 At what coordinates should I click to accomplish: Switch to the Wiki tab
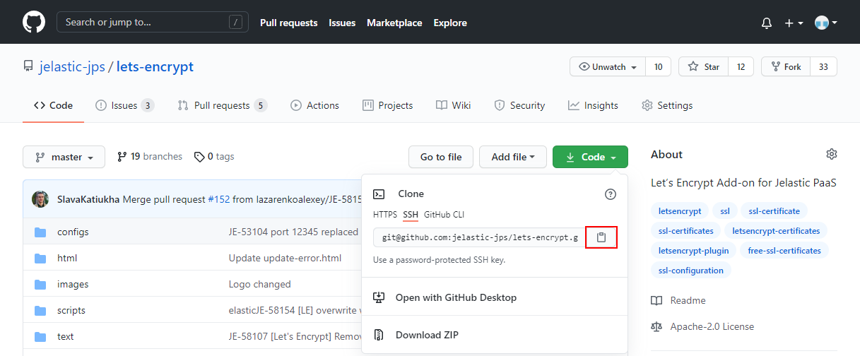[453, 105]
